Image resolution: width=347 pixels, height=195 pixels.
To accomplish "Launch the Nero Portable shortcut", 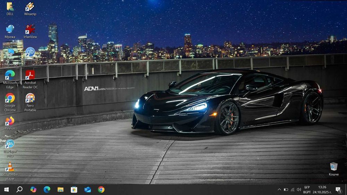I will click(30, 103).
